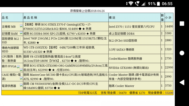
Task: Click the 優惠省 1270 text
Action: pyautogui.click(x=137, y=93)
